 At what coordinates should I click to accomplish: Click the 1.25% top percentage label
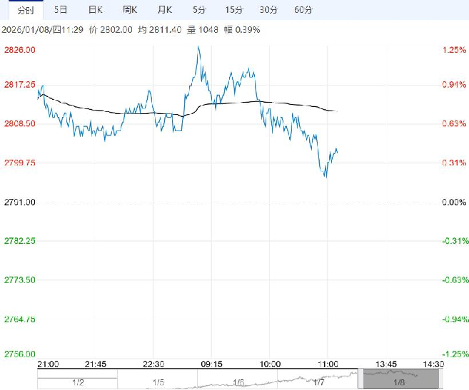click(453, 50)
